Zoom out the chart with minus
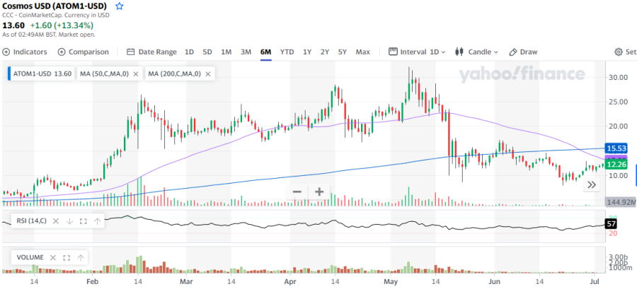Screen dimensions: 637x289 click(297, 191)
